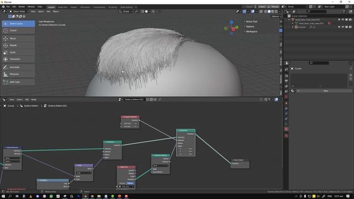
Task: Open the Render menu
Action: [22, 7]
